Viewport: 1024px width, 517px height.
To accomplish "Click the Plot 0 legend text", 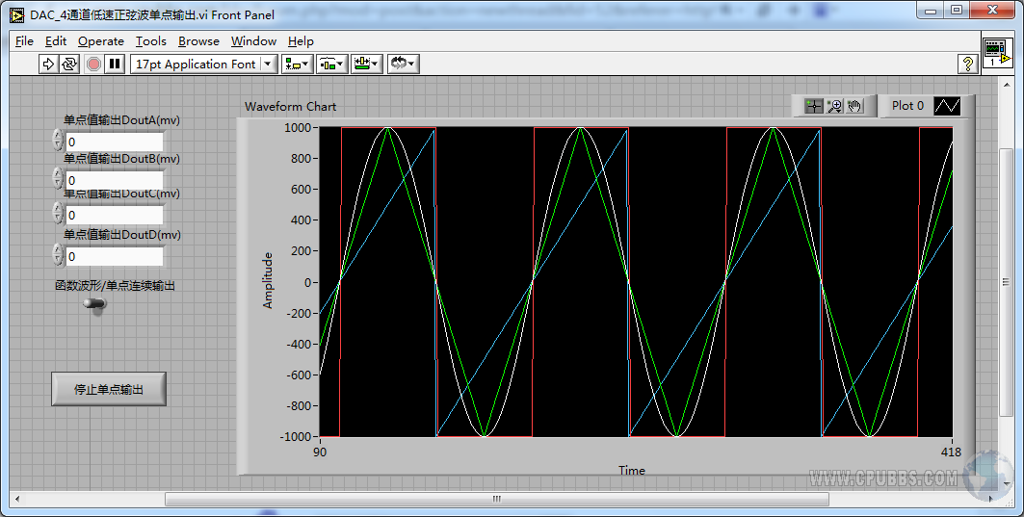I will click(907, 106).
